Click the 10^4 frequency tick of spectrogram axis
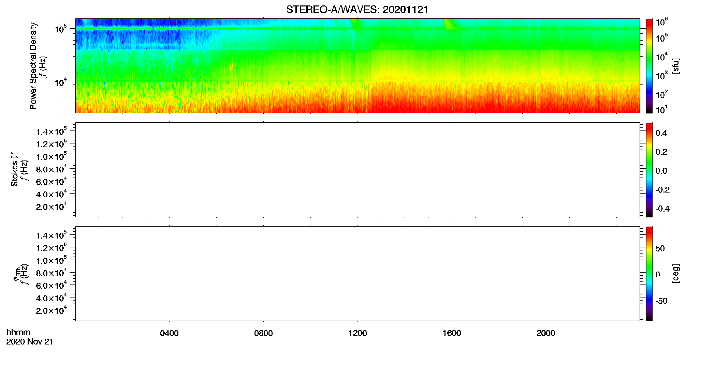 (61, 82)
